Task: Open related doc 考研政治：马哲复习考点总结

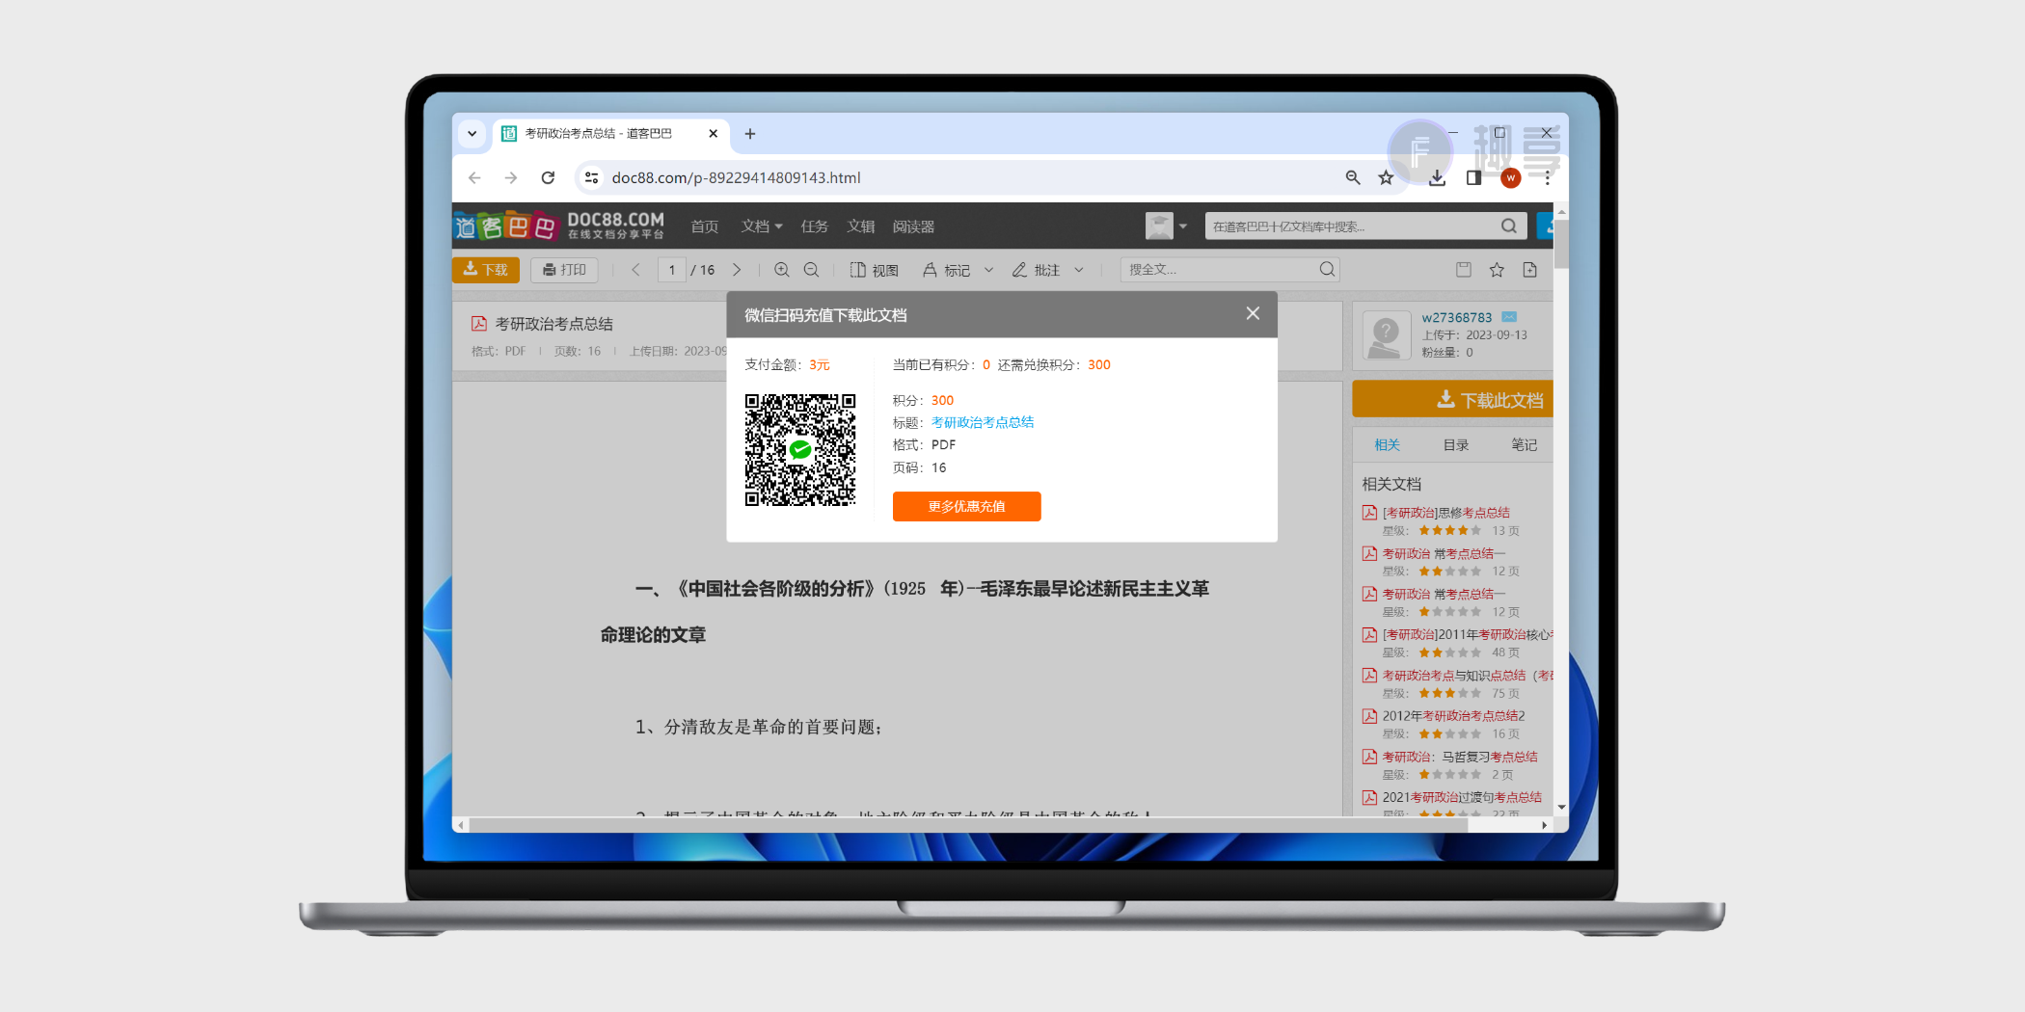Action: coord(1460,757)
